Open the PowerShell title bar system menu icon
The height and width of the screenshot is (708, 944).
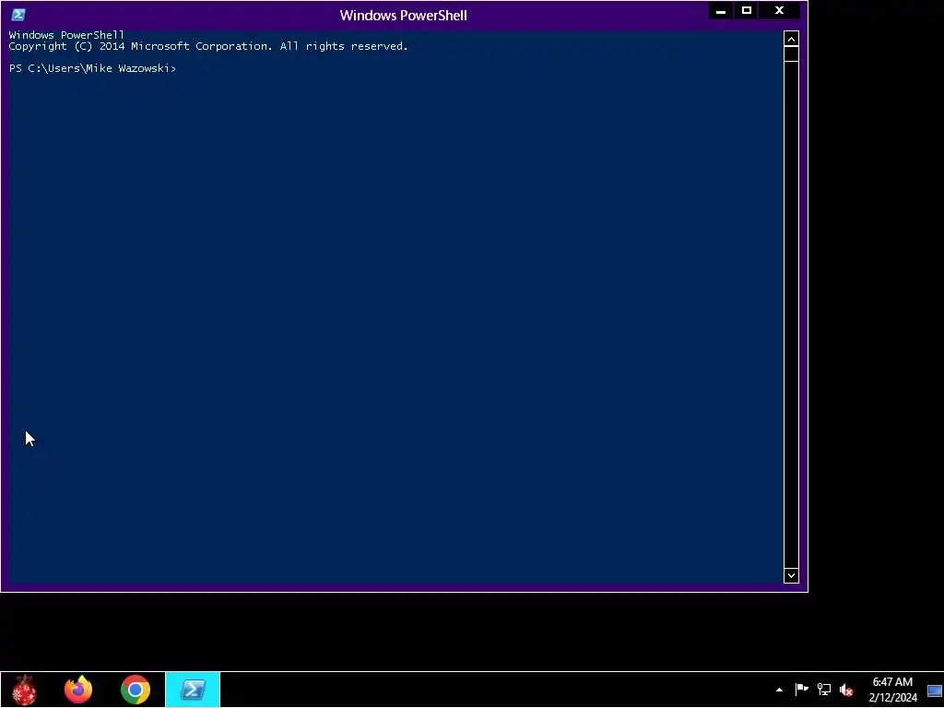(18, 15)
